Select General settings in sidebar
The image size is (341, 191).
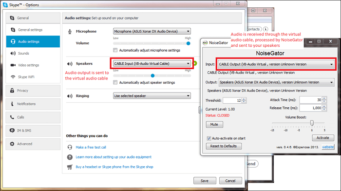(33, 30)
